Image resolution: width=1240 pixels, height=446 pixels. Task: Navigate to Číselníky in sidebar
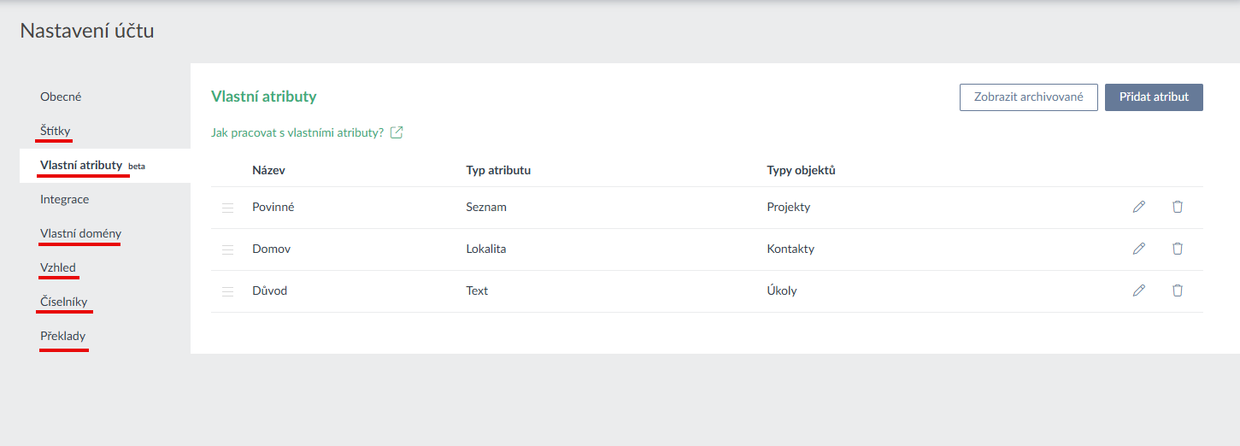(x=63, y=302)
